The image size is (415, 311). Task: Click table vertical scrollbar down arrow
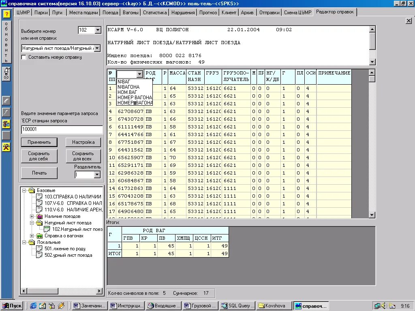click(x=372, y=215)
